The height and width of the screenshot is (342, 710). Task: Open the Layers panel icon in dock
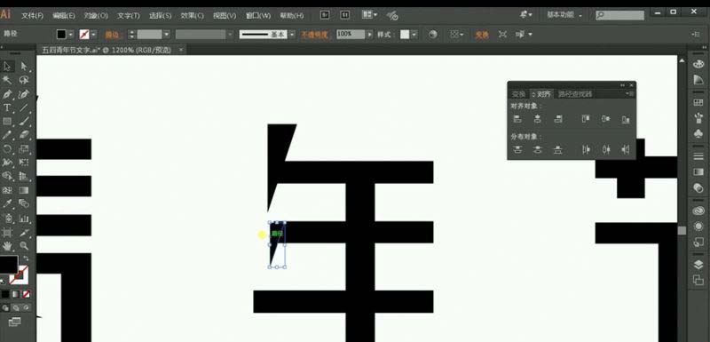tap(698, 265)
